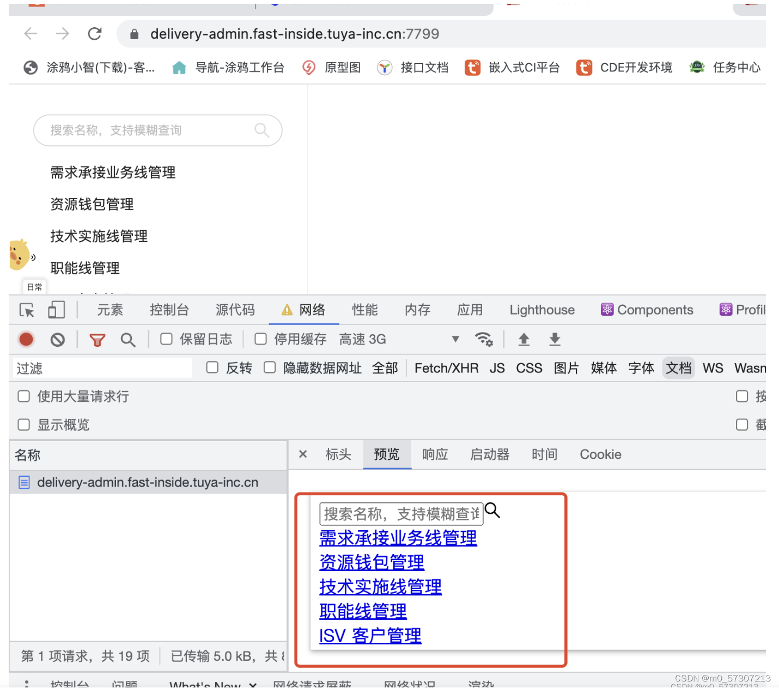Click the export HAR download arrow
Viewport: 779px width, 688px height.
coord(555,340)
